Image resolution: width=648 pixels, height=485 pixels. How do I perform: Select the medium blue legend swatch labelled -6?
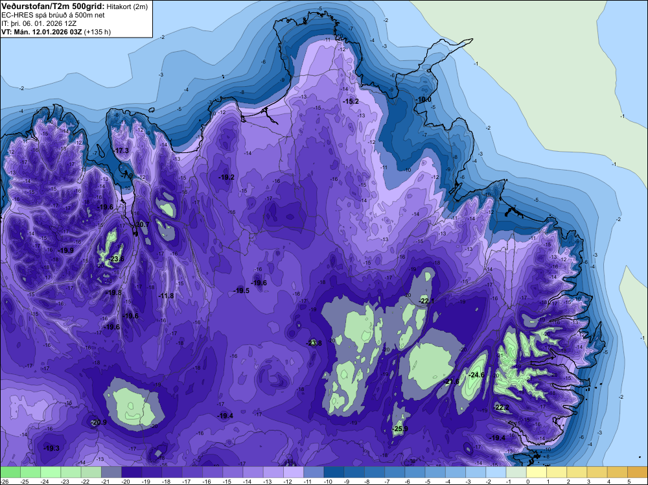[x=415, y=472]
